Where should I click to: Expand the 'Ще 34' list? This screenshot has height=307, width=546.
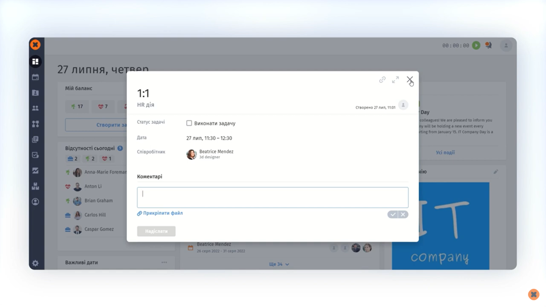(x=279, y=264)
